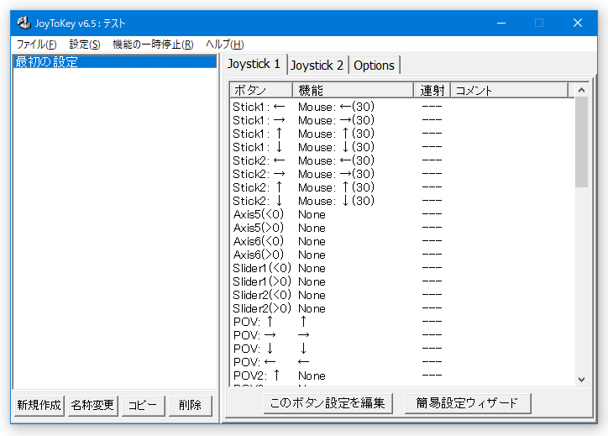
Task: Close the JoyToKey window
Action: (578, 24)
